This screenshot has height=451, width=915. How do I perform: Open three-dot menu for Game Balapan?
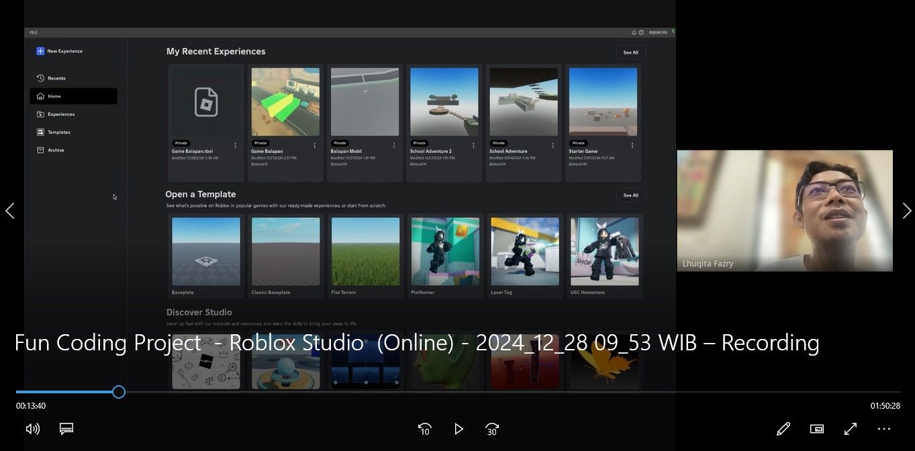click(314, 145)
